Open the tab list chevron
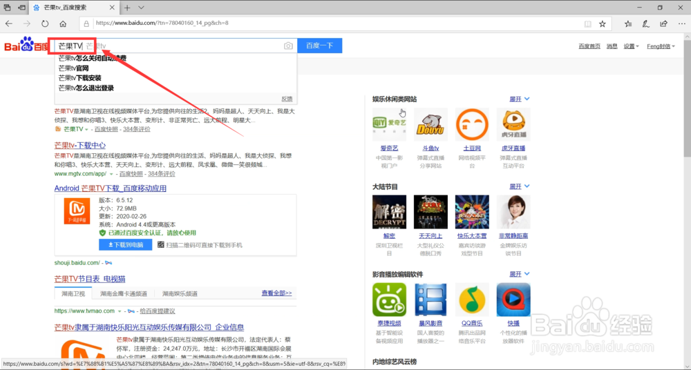The height and width of the screenshot is (370, 691). [141, 8]
